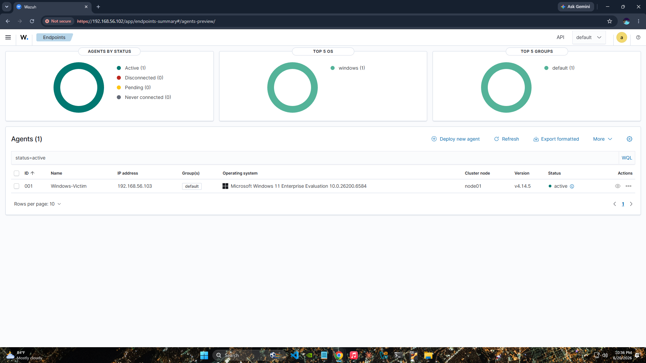Open the Wazuh hamburger navigation menu
Screen dimensions: 646x363
click(8, 37)
